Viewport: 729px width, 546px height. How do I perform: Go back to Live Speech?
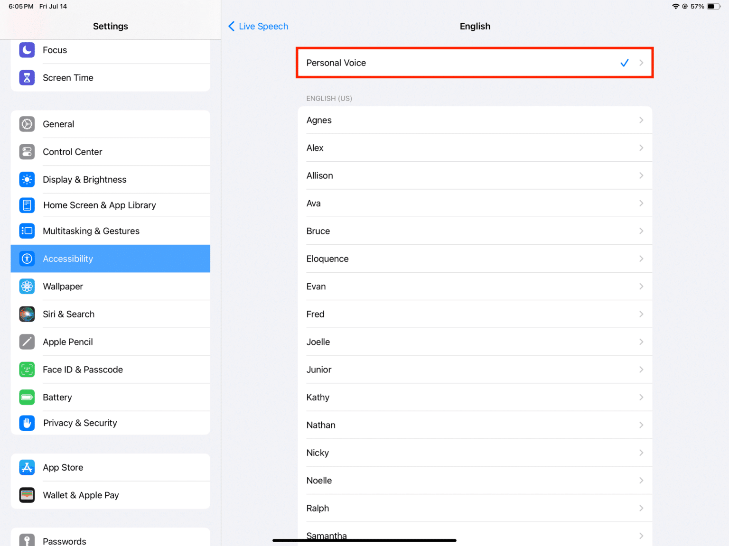(x=258, y=26)
